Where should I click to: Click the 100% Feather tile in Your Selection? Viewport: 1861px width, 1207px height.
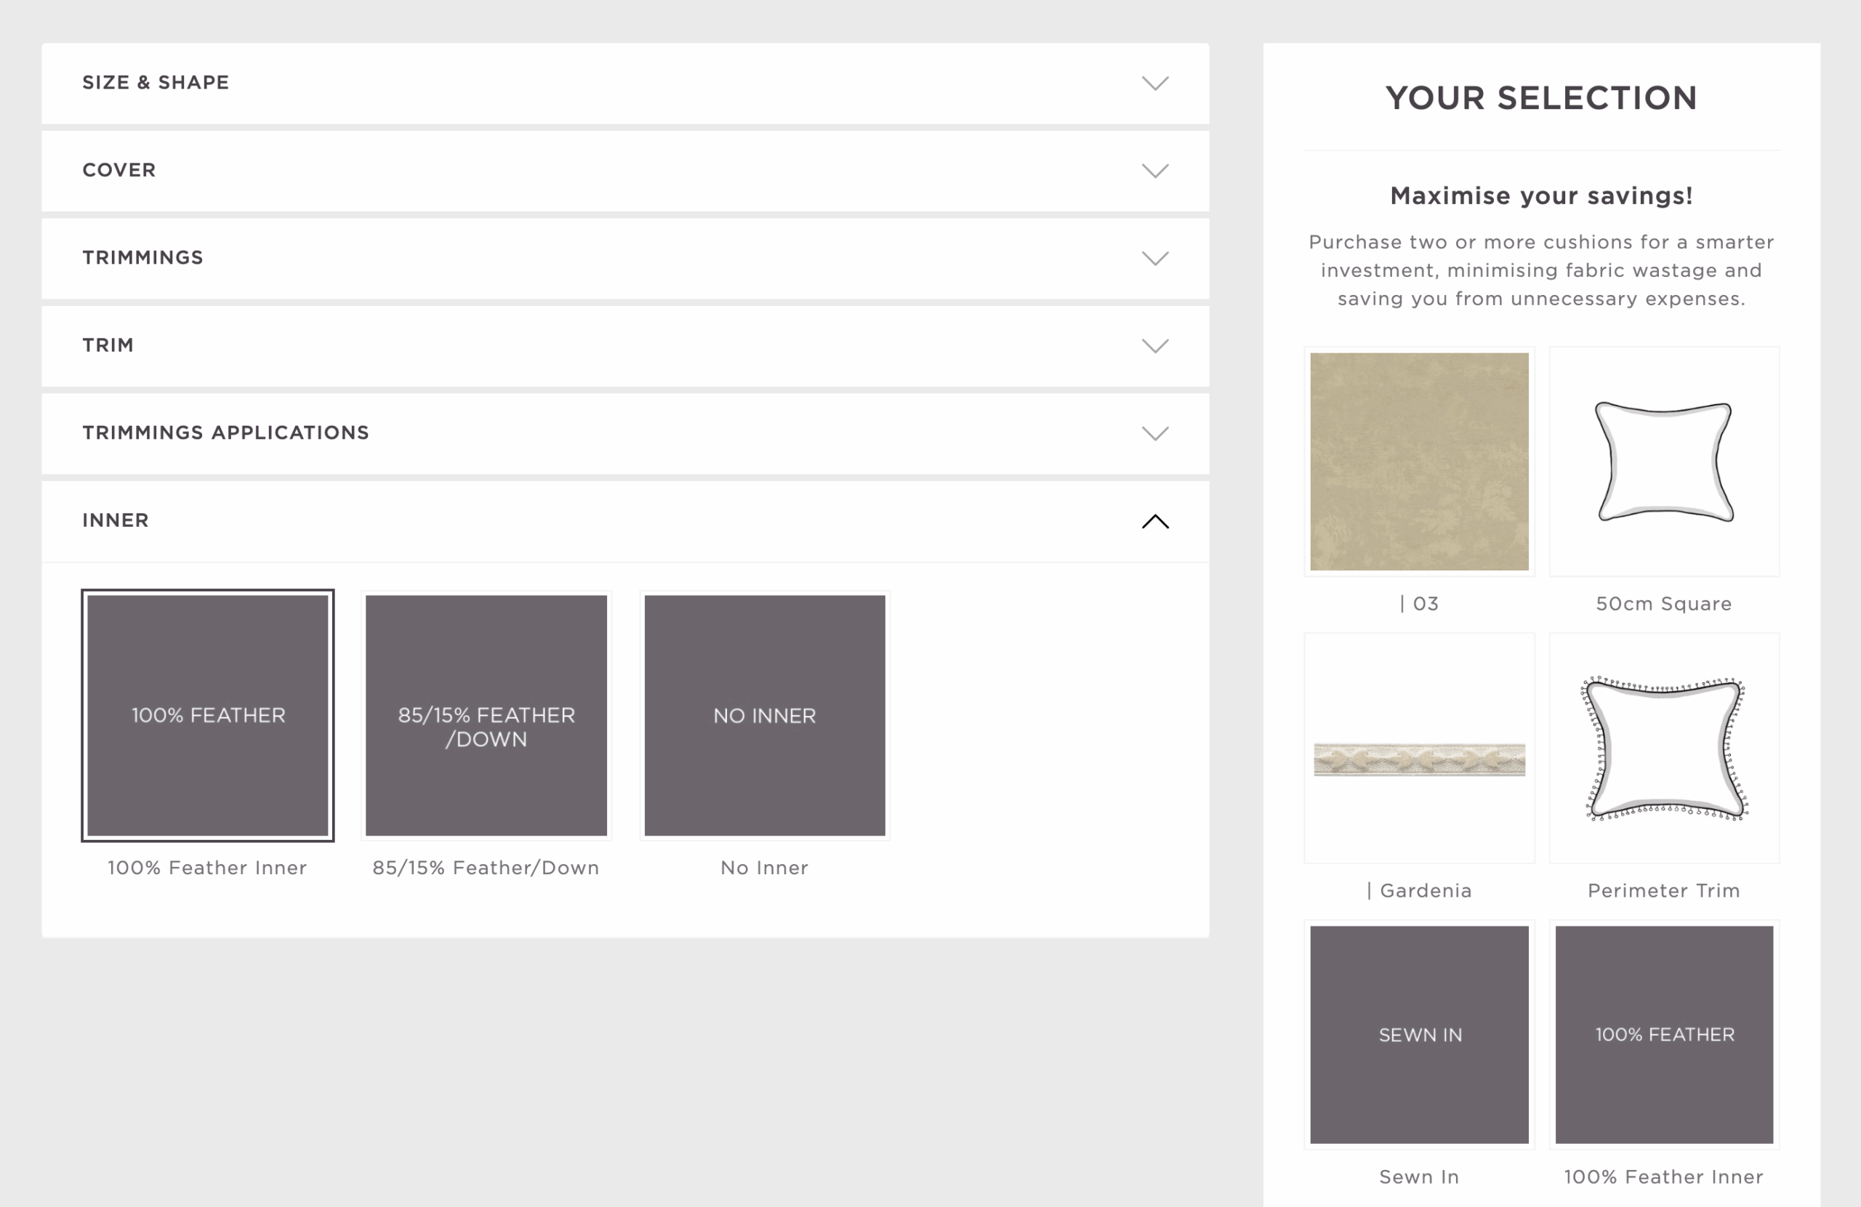coord(1663,1034)
